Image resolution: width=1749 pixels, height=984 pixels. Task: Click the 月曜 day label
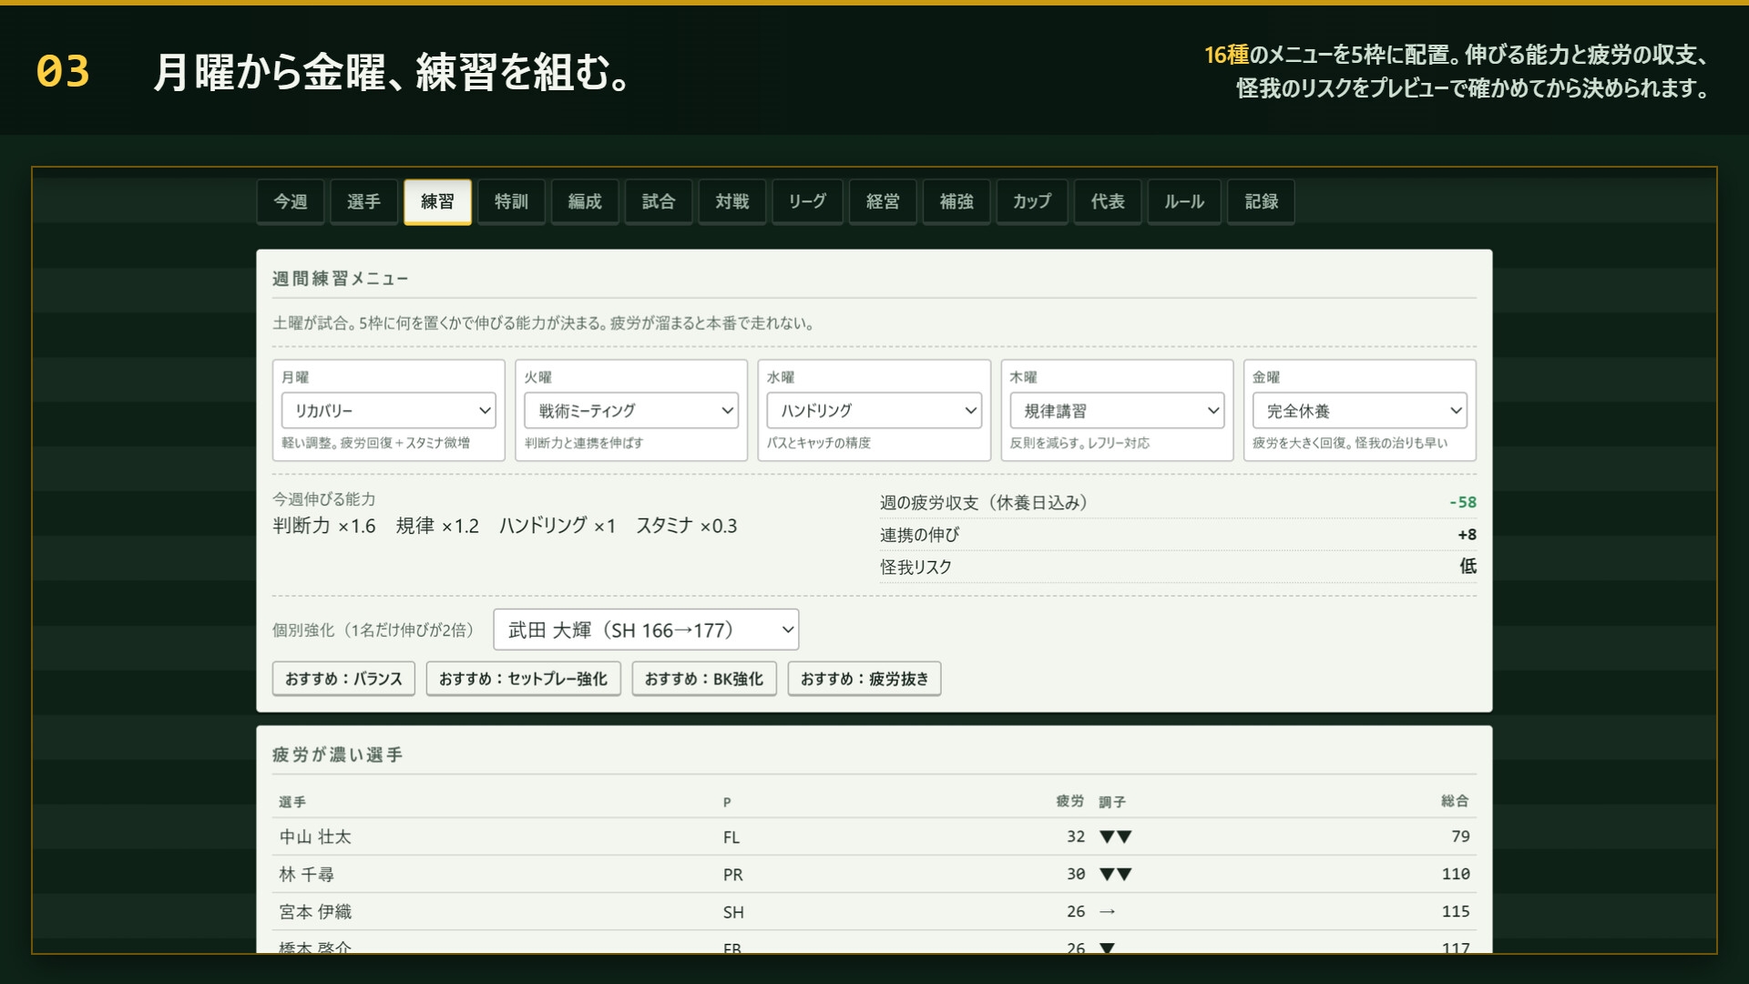pos(295,377)
